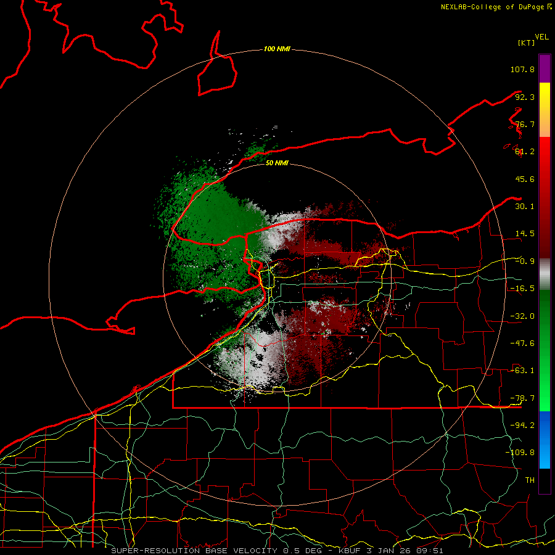
Task: Click the VEL legend title
Action: (x=541, y=37)
